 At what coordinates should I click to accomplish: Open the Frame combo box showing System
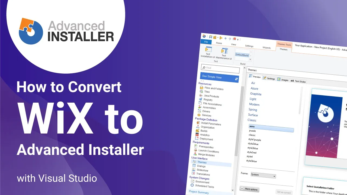(x=263, y=175)
